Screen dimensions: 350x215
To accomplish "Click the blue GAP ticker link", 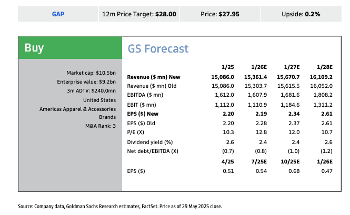I will point(58,14).
